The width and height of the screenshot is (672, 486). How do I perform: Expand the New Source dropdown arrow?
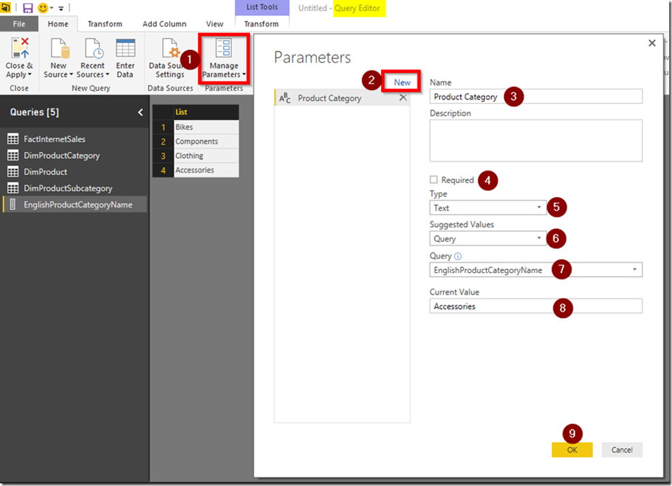pos(71,74)
